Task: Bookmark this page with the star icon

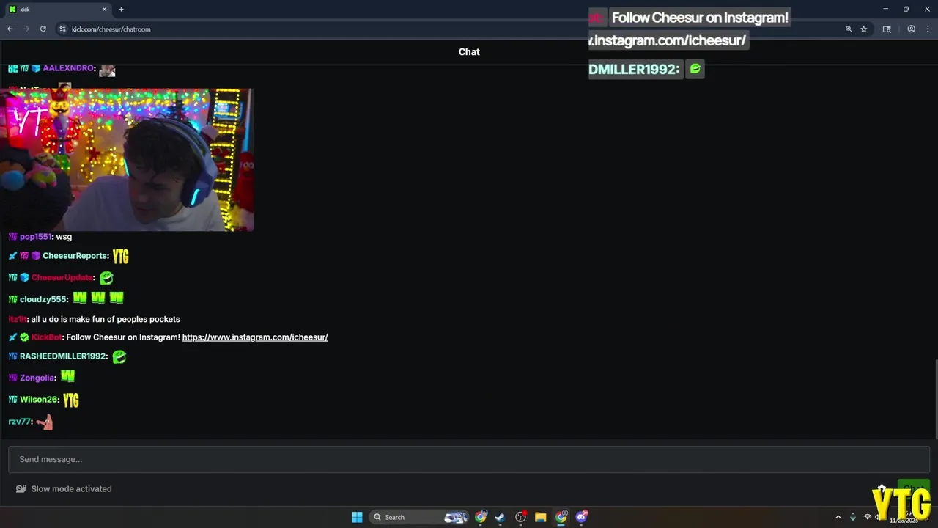Action: pyautogui.click(x=864, y=29)
